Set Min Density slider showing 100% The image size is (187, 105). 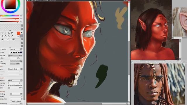pos(15,64)
